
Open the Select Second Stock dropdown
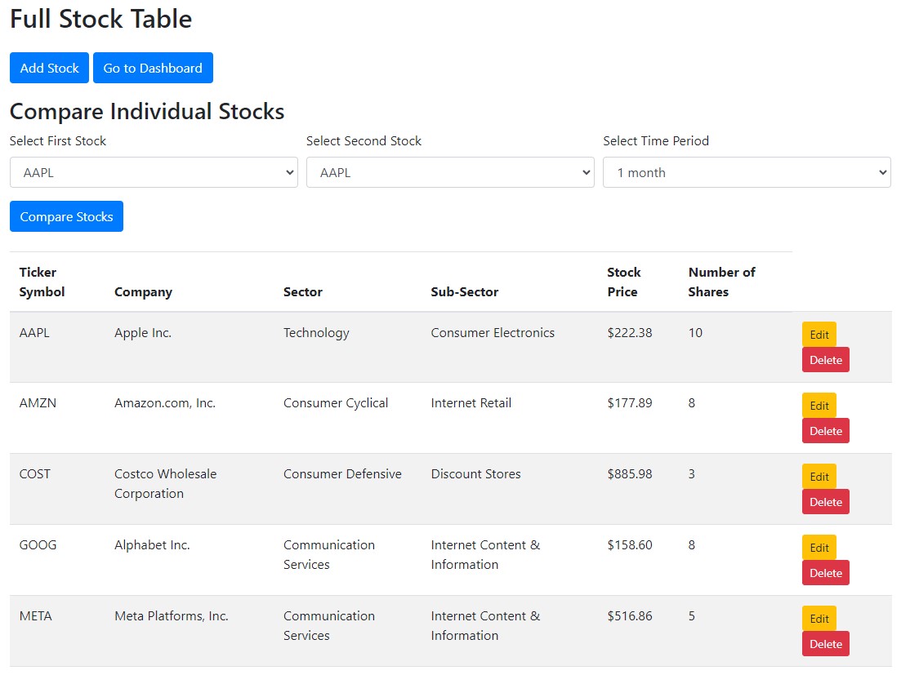pos(450,172)
